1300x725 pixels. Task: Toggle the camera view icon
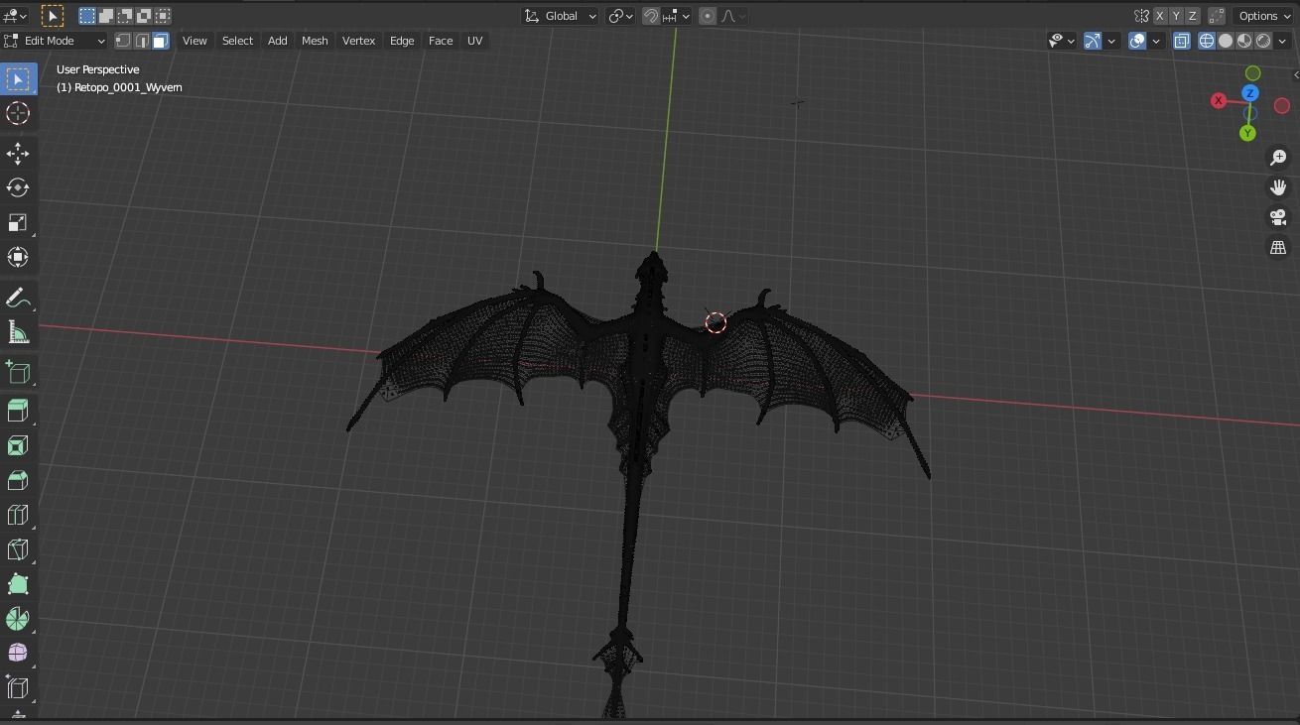click(x=1278, y=217)
